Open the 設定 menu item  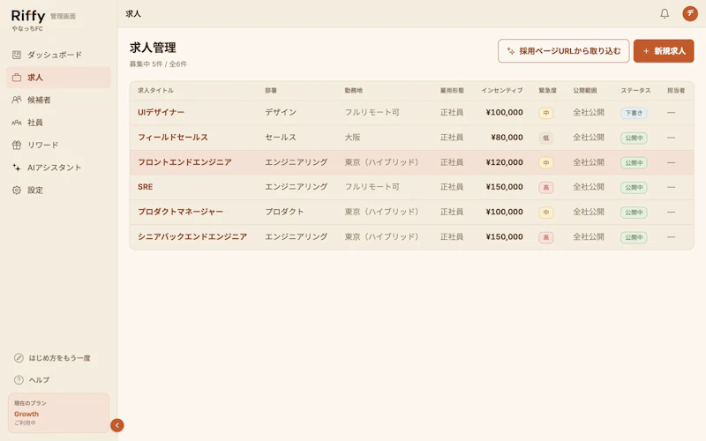58,190
